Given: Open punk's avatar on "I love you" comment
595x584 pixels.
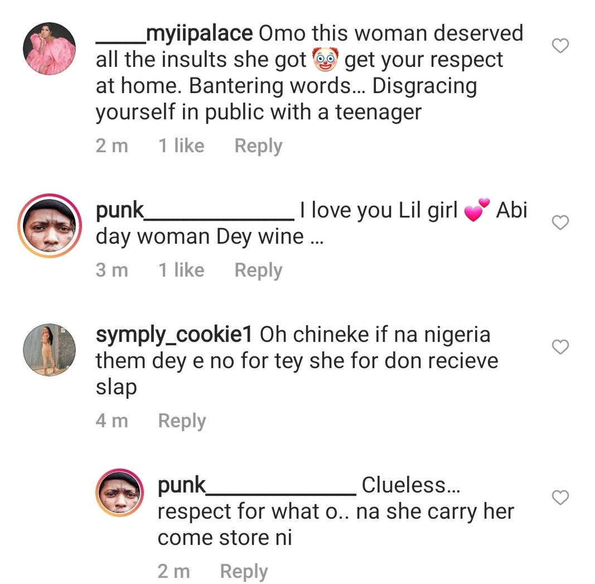Looking at the screenshot, I should [x=50, y=226].
